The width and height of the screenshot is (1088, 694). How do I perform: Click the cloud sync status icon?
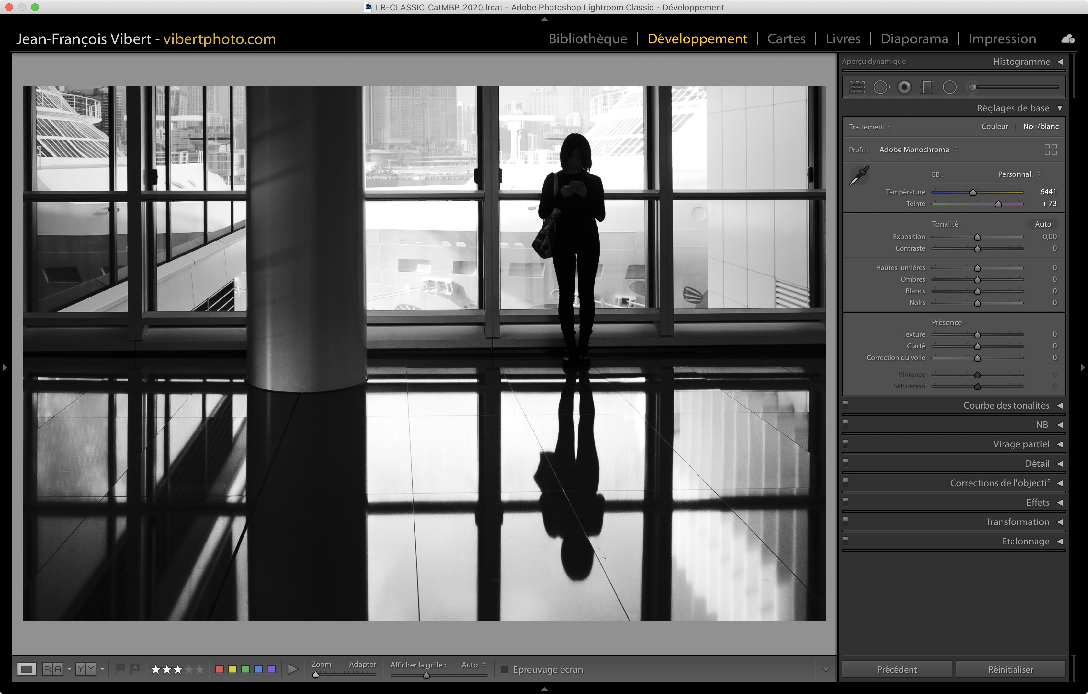[1068, 39]
